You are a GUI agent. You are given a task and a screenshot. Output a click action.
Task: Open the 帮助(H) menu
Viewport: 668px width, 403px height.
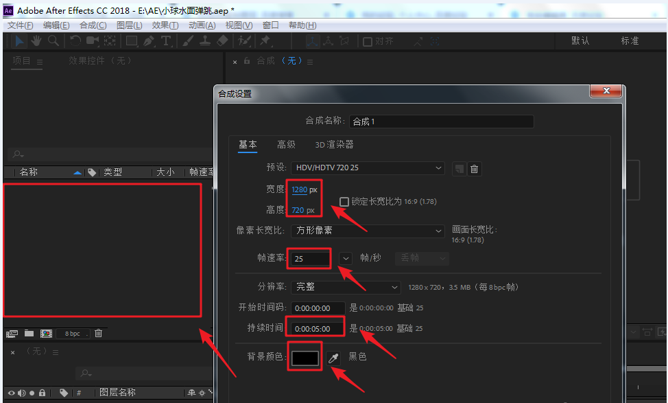(x=302, y=25)
